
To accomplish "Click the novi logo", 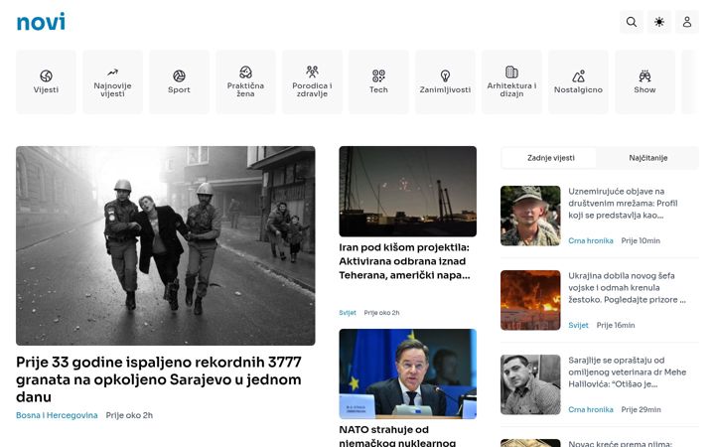I will [x=41, y=22].
